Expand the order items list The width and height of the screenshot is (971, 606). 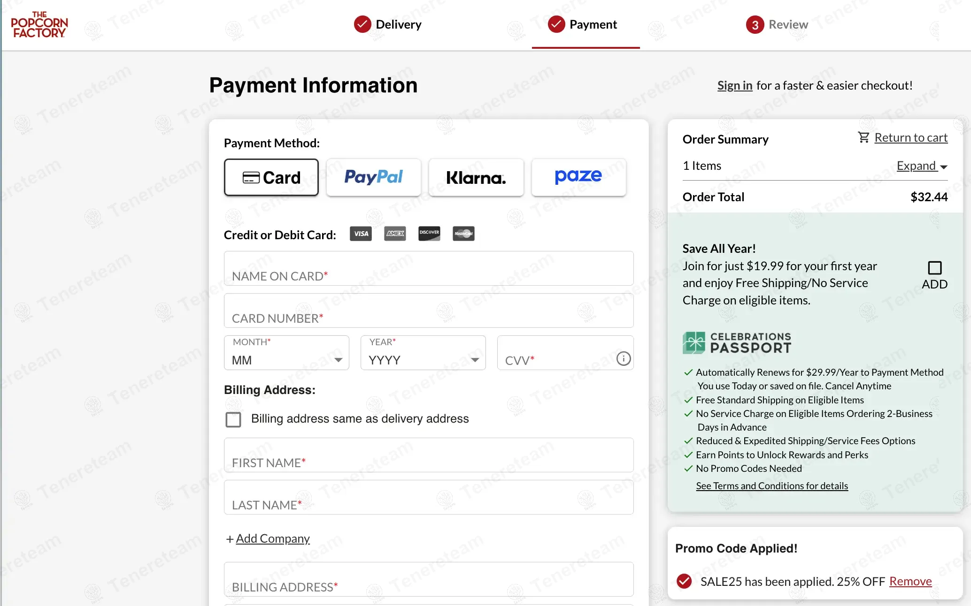pyautogui.click(x=922, y=166)
